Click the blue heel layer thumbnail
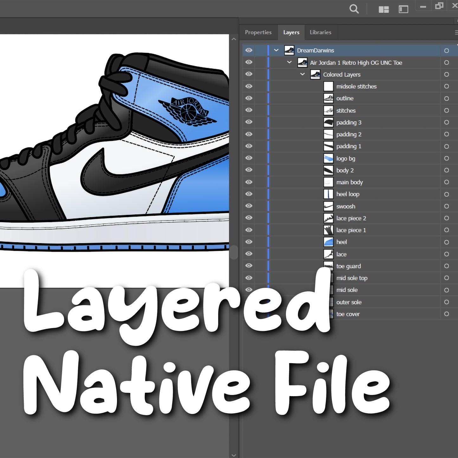The height and width of the screenshot is (458, 458). click(328, 242)
